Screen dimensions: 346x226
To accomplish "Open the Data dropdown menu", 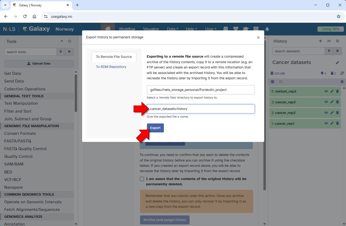I will point(172,29).
